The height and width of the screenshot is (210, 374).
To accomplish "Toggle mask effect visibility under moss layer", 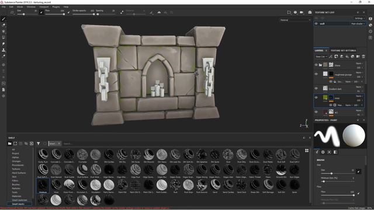I will [x=331, y=105].
